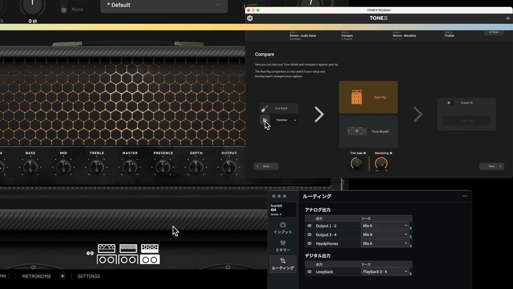Show the Trim Gain info tooltip
Viewport: 513px width, 289px height.
point(364,153)
